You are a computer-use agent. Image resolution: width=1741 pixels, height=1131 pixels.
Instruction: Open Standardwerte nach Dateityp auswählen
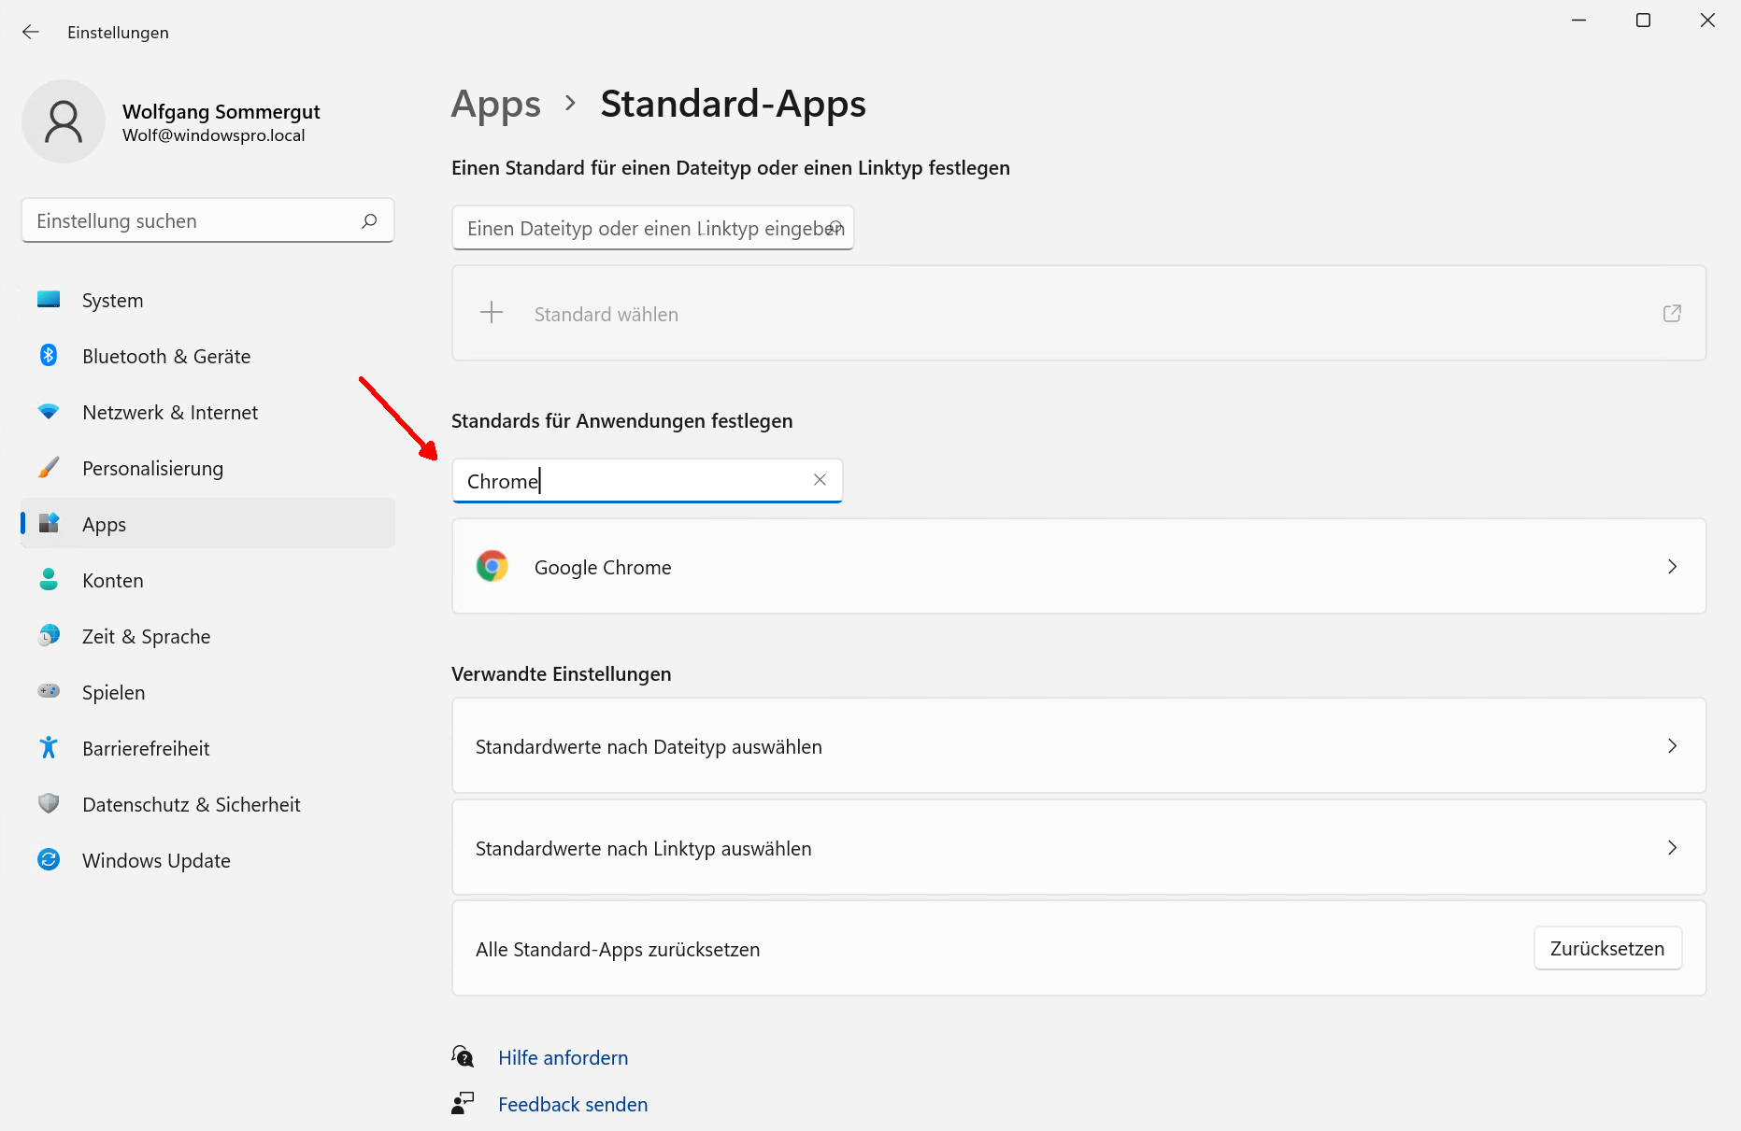pyautogui.click(x=1075, y=745)
